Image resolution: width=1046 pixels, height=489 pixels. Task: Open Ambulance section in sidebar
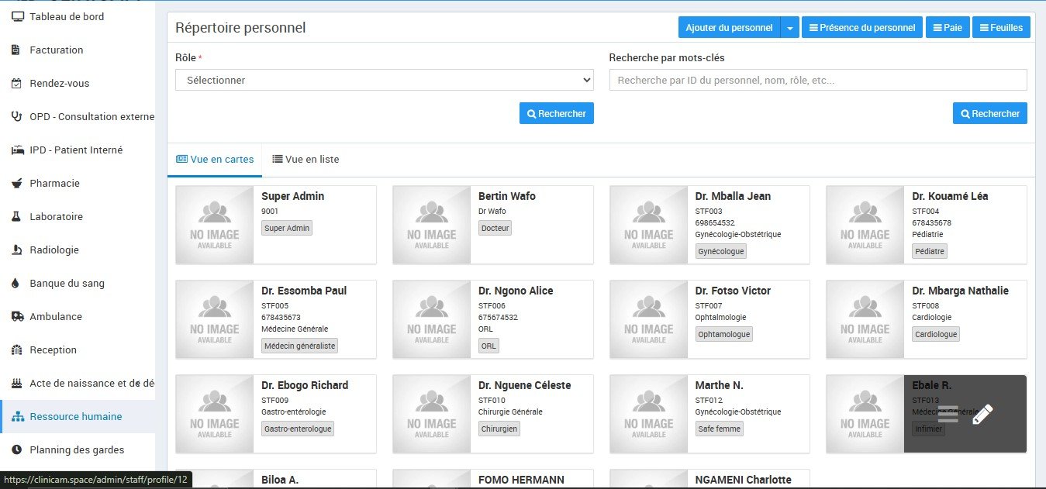point(55,316)
